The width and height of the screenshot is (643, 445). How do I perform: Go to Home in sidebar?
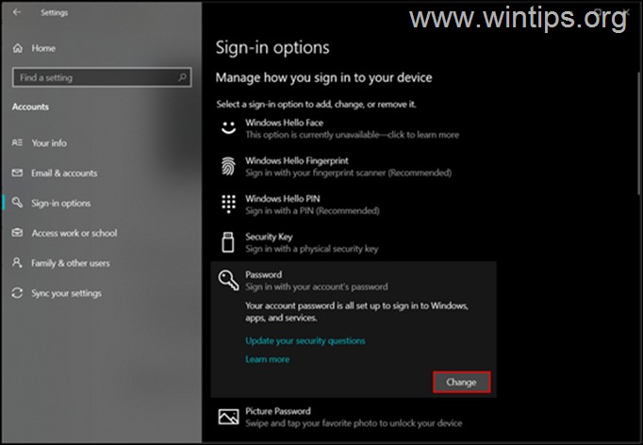click(x=43, y=47)
